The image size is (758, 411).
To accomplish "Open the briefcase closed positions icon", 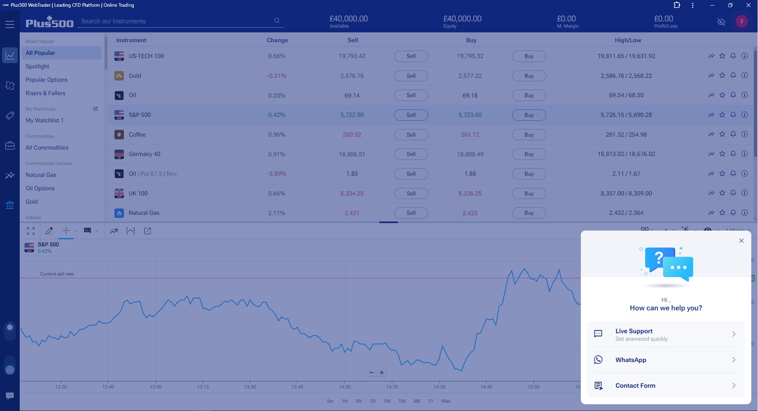I will tap(10, 146).
